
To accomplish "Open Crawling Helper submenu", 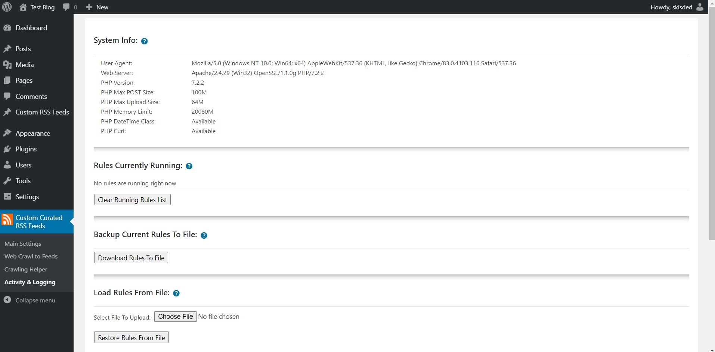I will coord(26,269).
